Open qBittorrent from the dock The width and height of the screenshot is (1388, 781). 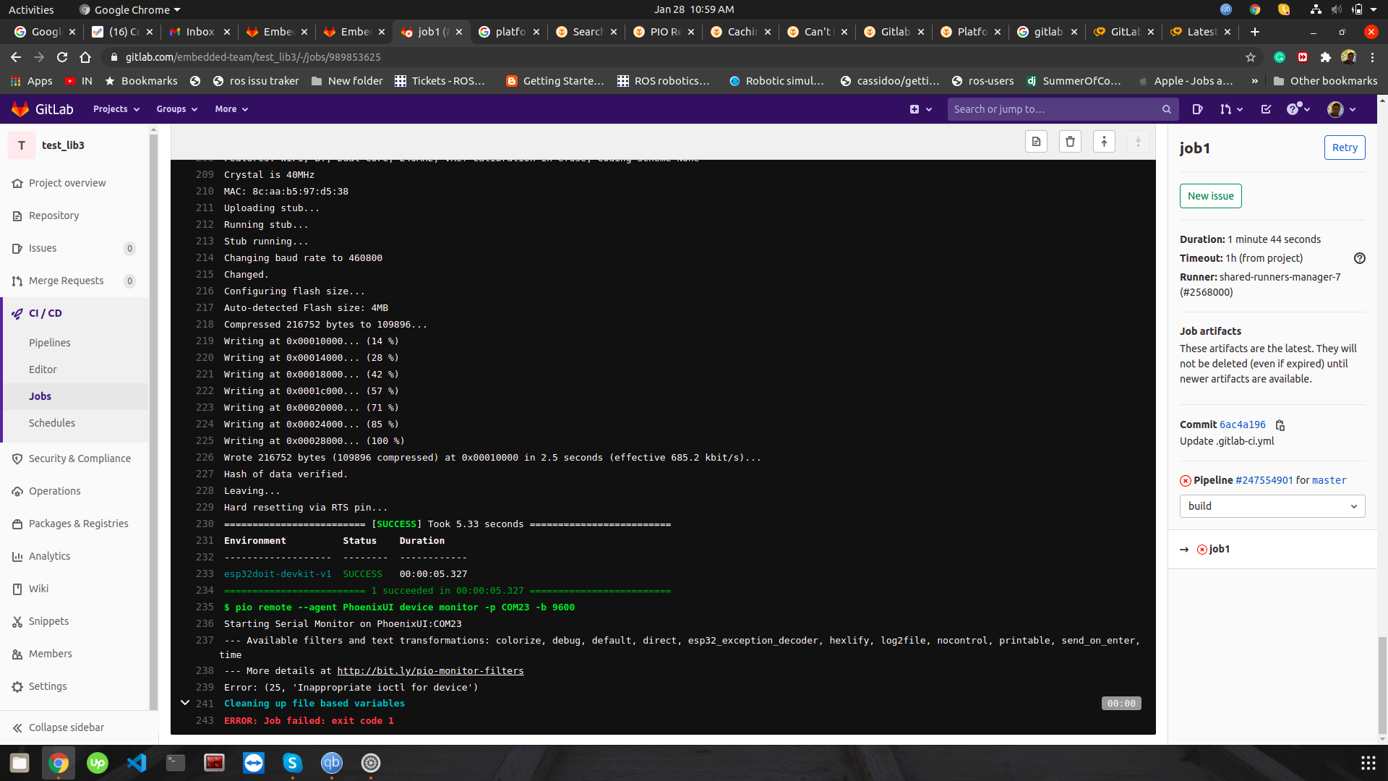pos(331,763)
